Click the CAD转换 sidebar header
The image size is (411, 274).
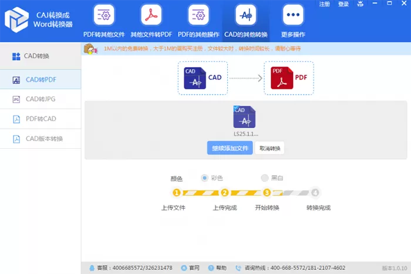(x=41, y=56)
